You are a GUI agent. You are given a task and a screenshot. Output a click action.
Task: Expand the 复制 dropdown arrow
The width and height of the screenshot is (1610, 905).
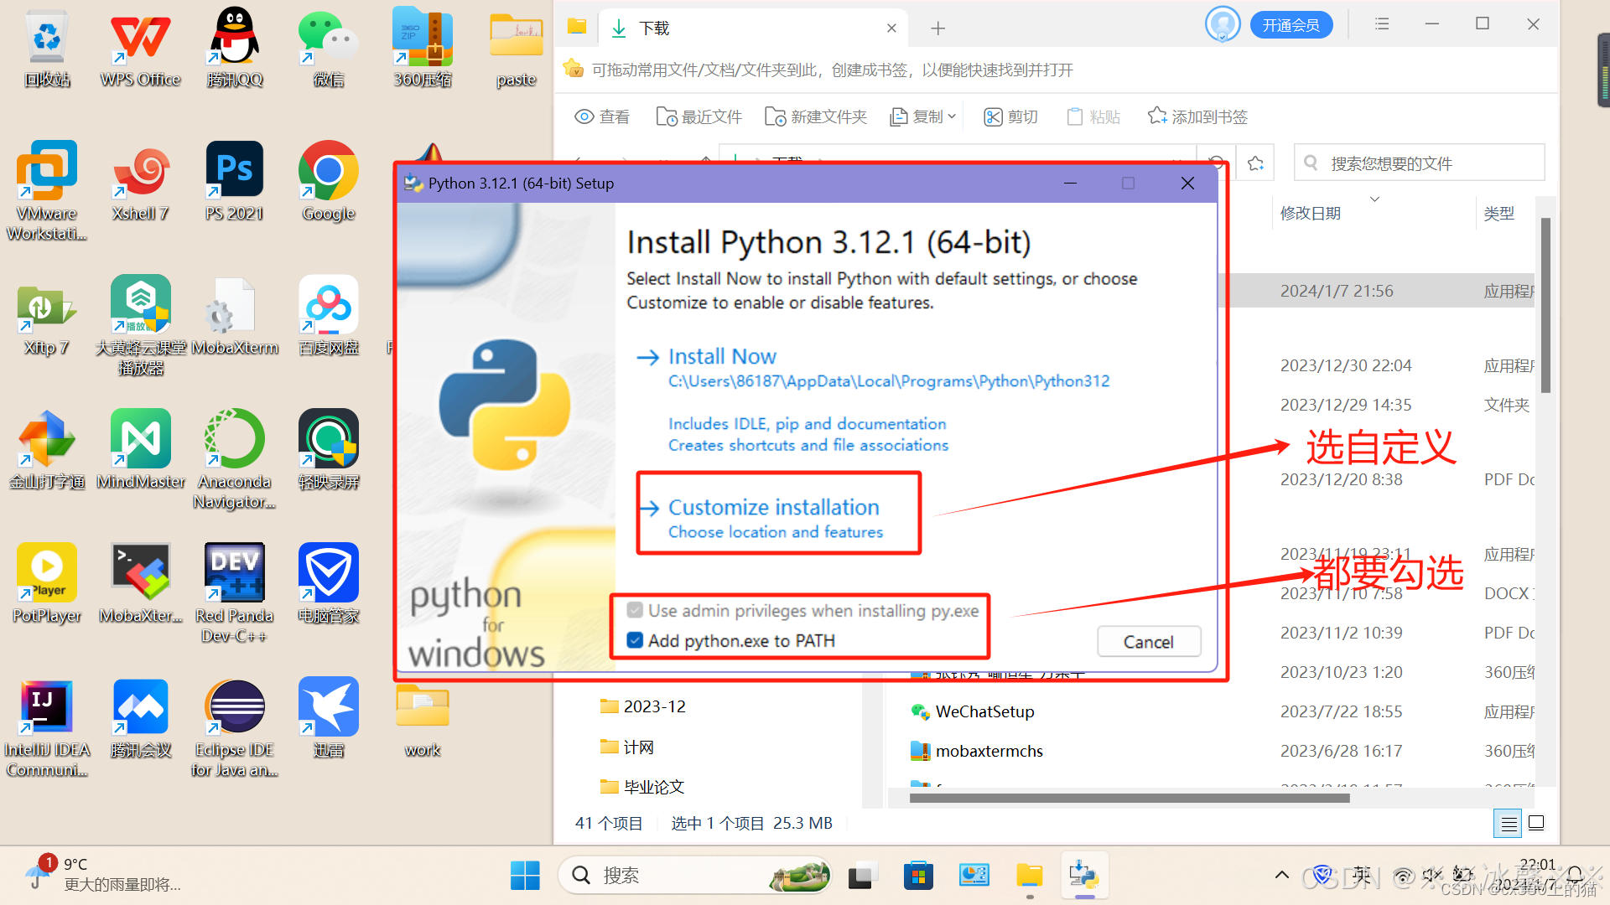tap(952, 117)
